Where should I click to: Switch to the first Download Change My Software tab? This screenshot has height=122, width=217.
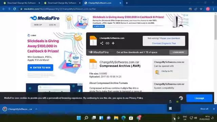[x=21, y=3]
